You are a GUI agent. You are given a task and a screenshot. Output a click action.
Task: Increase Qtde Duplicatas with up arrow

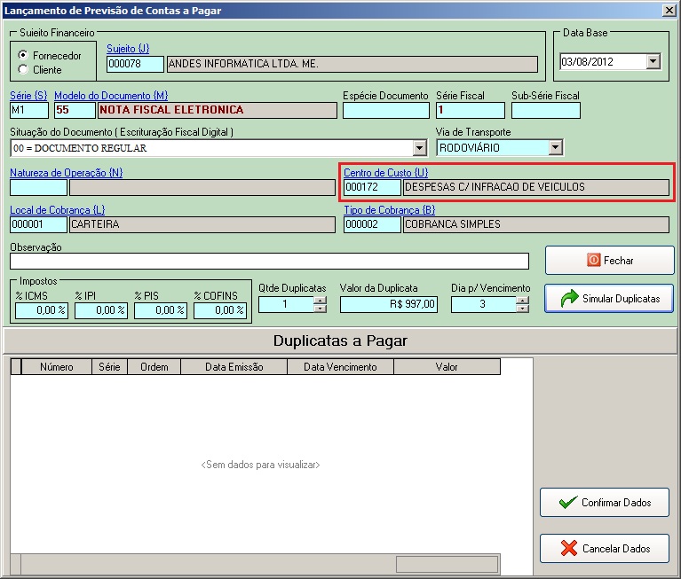pyautogui.click(x=321, y=300)
